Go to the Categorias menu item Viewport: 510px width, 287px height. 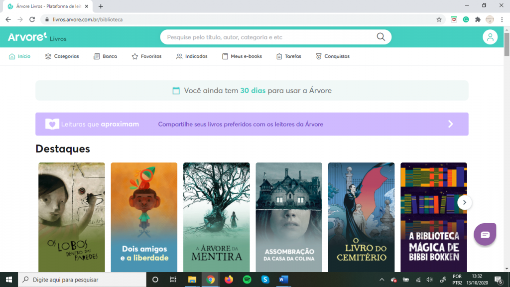point(62,56)
